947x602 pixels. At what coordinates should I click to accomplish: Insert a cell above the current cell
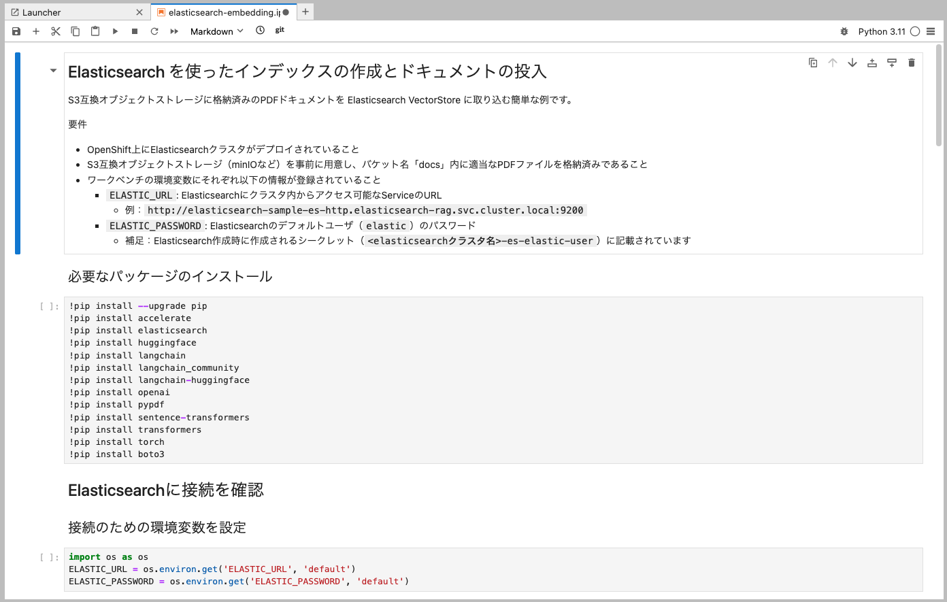(872, 63)
